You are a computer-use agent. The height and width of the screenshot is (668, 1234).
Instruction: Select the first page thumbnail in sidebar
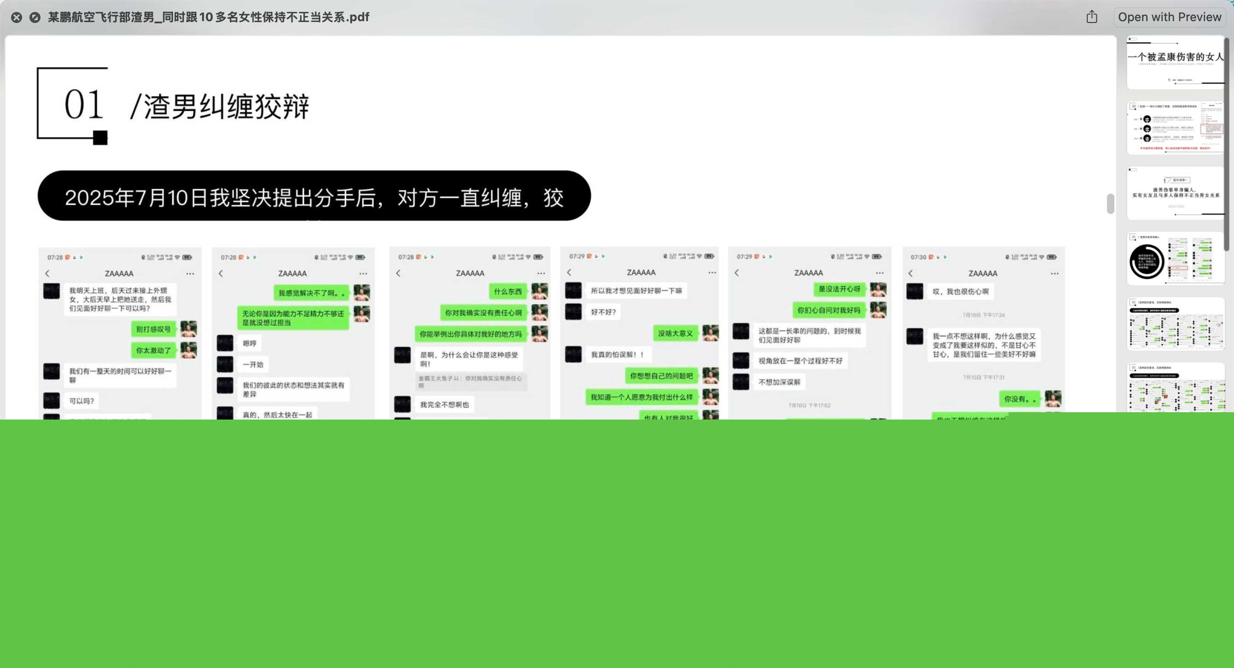[1175, 62]
